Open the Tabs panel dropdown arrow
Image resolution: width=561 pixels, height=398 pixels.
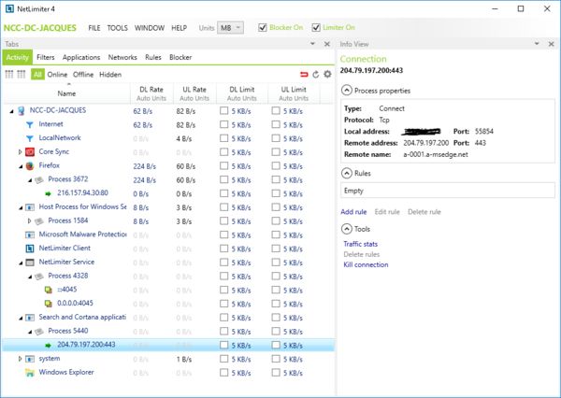click(312, 44)
